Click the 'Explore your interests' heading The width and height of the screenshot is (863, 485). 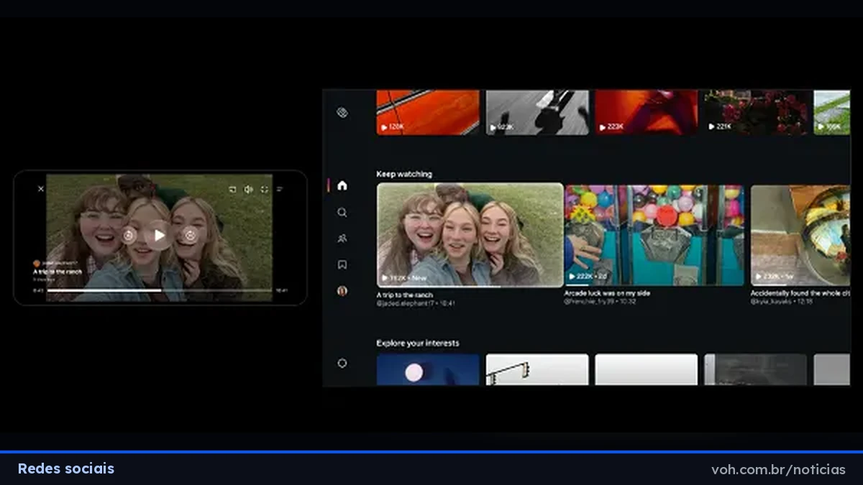[418, 343]
